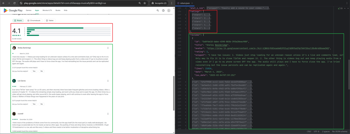Expand the folded review bfef9908 block

click(x=185, y=82)
